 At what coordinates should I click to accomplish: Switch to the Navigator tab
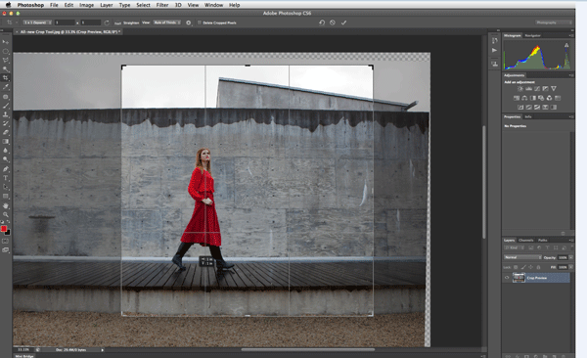pyautogui.click(x=532, y=35)
